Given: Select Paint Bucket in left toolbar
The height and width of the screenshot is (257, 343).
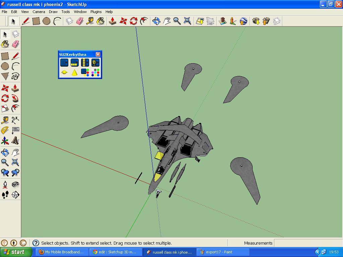Looking at the screenshot, I should click(5, 44).
